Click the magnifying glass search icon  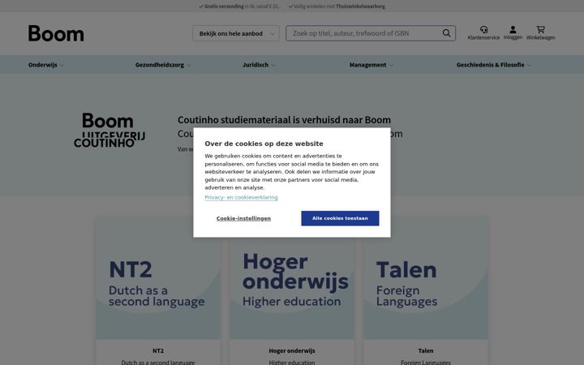point(446,33)
